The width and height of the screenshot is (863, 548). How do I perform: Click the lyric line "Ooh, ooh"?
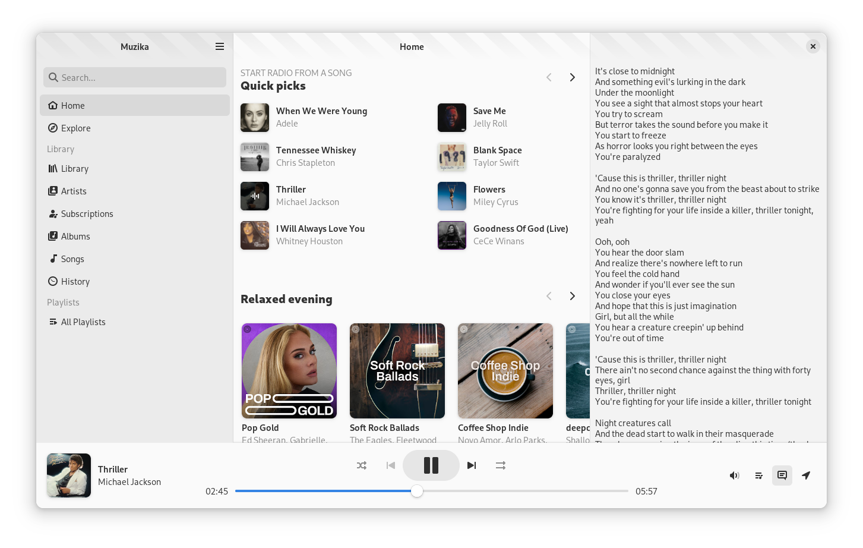(612, 242)
